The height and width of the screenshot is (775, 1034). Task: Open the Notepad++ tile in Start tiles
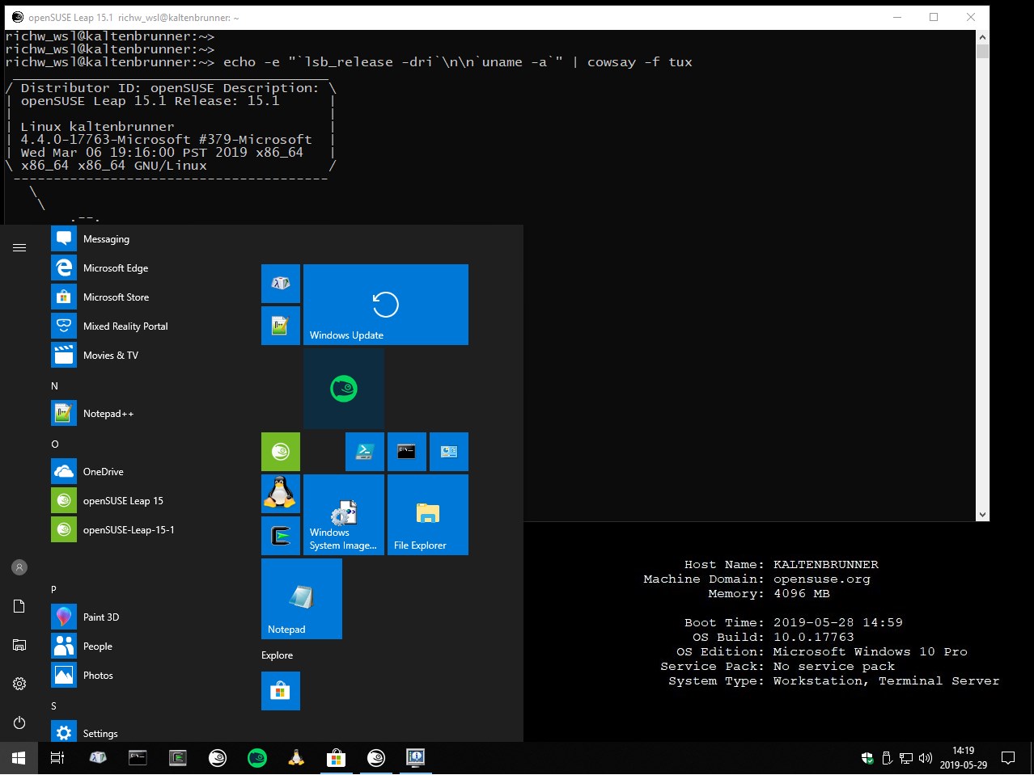281,326
